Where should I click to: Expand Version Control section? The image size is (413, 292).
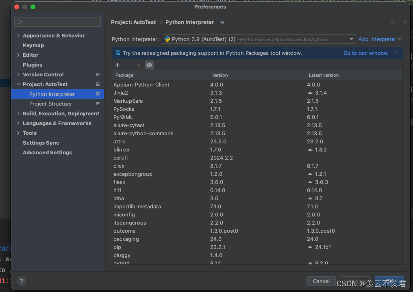click(18, 74)
